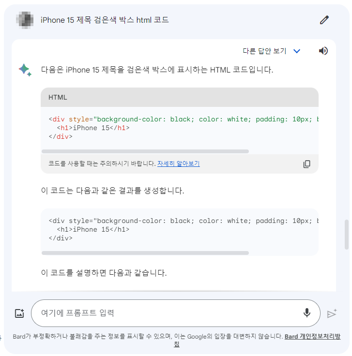Click the Bard sparkle logo icon
Viewport: 352px width, 356px height.
(x=25, y=70)
